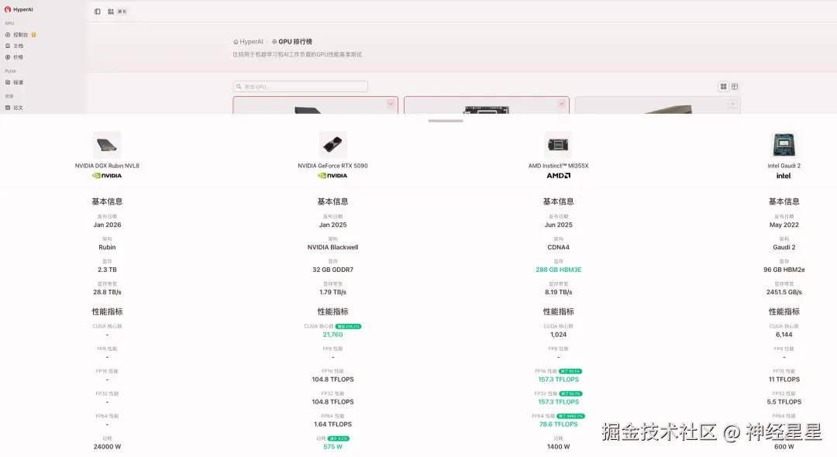Click the HyperAI logo in the sidebar

17,9
